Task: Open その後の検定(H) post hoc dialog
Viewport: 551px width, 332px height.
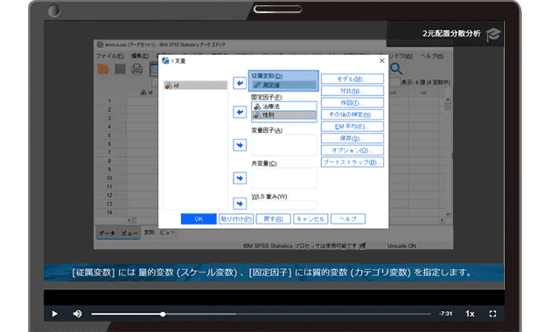Action: (352, 114)
